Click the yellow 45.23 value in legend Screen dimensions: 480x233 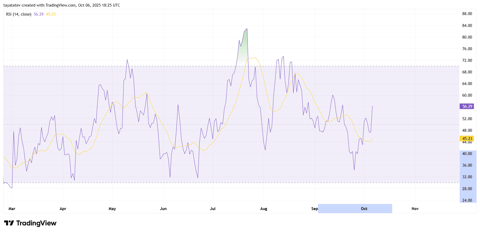[x=51, y=14]
